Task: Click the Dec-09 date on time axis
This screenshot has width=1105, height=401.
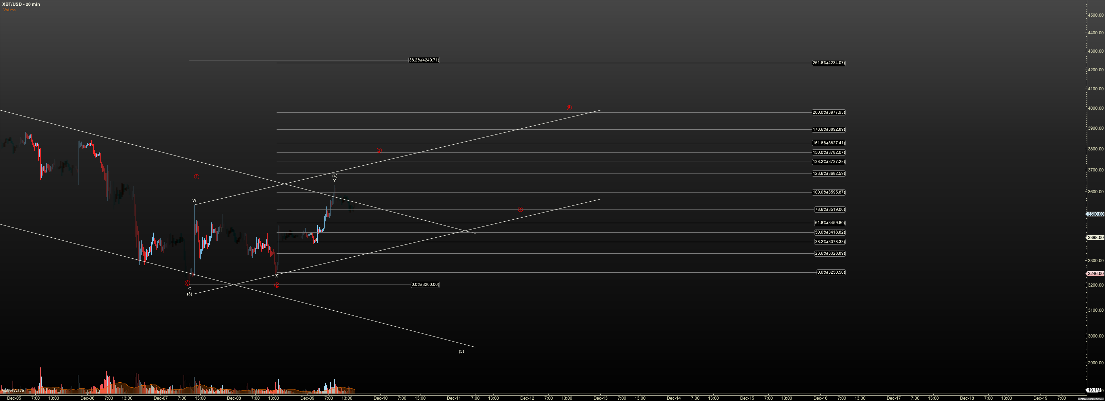Action: [307, 398]
